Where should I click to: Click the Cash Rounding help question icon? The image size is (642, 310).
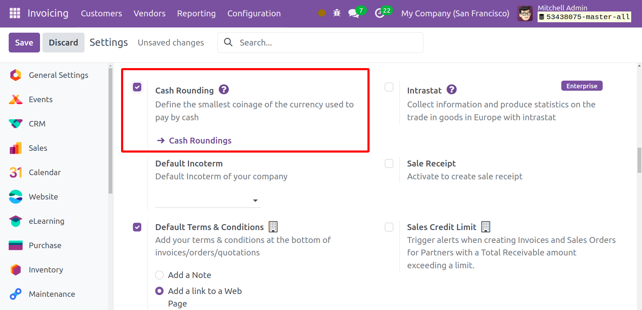pos(224,90)
